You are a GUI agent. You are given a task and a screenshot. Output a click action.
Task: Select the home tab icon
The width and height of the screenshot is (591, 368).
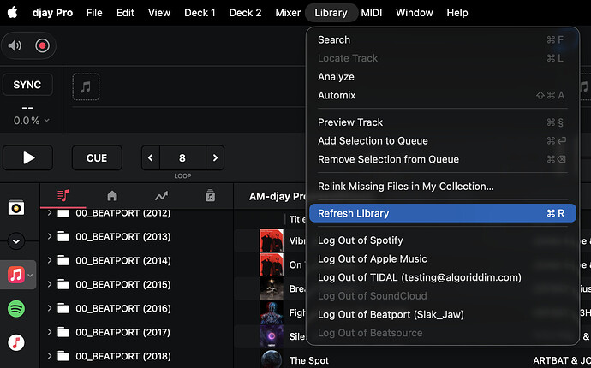112,196
